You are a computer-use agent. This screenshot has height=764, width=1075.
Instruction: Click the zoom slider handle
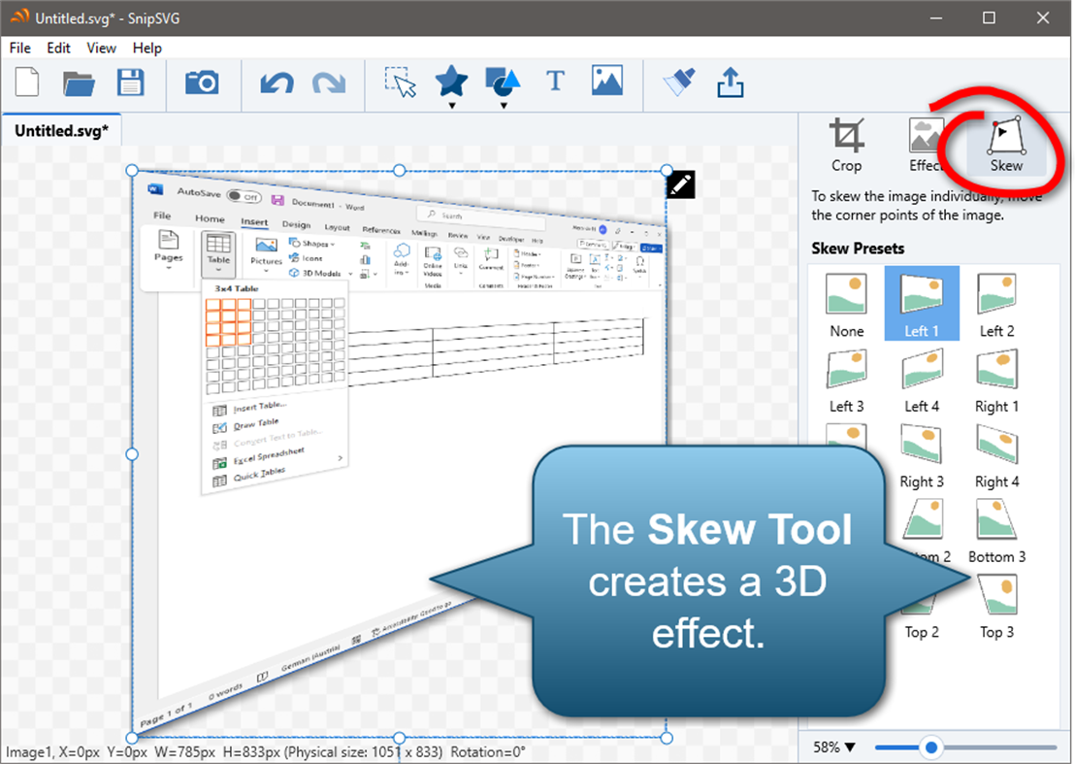(931, 747)
